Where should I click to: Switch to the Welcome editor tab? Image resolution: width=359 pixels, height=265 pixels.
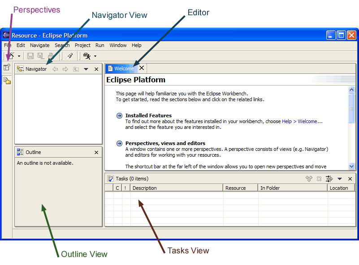point(124,68)
